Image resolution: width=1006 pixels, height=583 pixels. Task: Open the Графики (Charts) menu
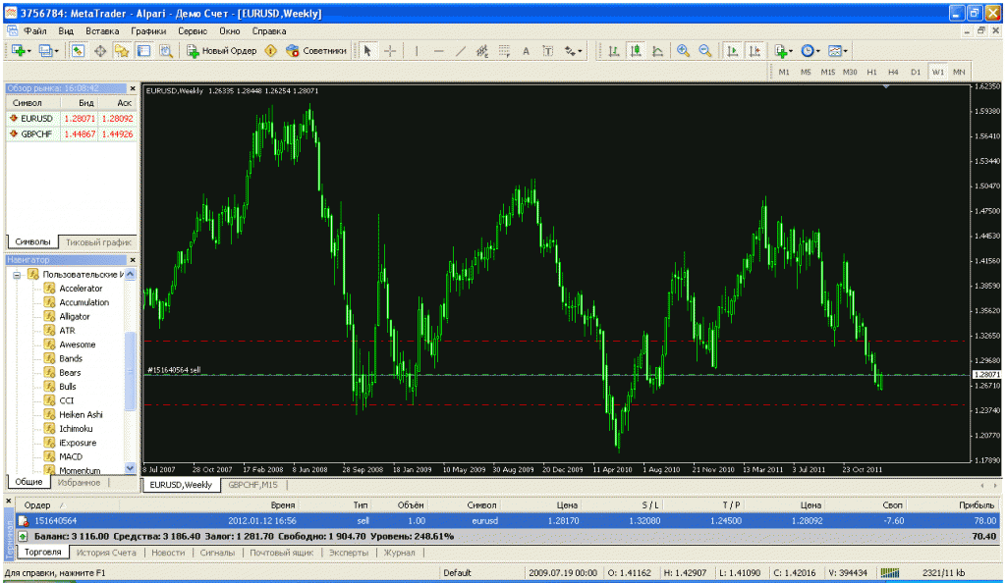pos(148,30)
